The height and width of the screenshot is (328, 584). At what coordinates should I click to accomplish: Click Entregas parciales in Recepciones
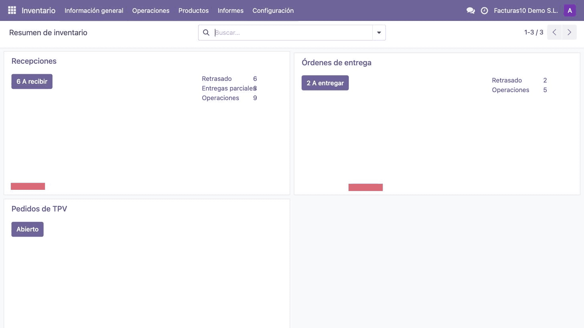229,88
